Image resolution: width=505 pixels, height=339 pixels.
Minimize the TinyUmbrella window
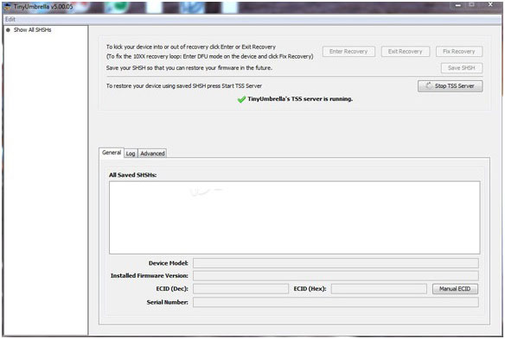tap(458, 5)
